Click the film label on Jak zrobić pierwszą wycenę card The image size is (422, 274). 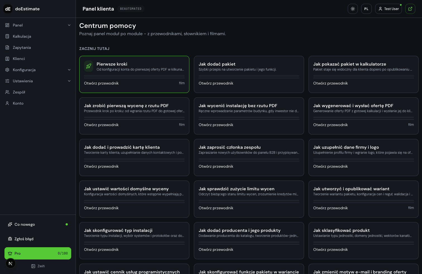pos(182,125)
